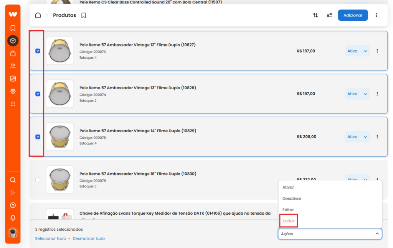Choose Editar from the actions menu
The image size is (393, 248).
[x=288, y=210]
